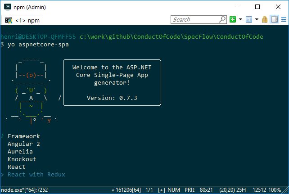
Task: Click the yo aspnetcore-spa command text
Action: click(x=38, y=45)
